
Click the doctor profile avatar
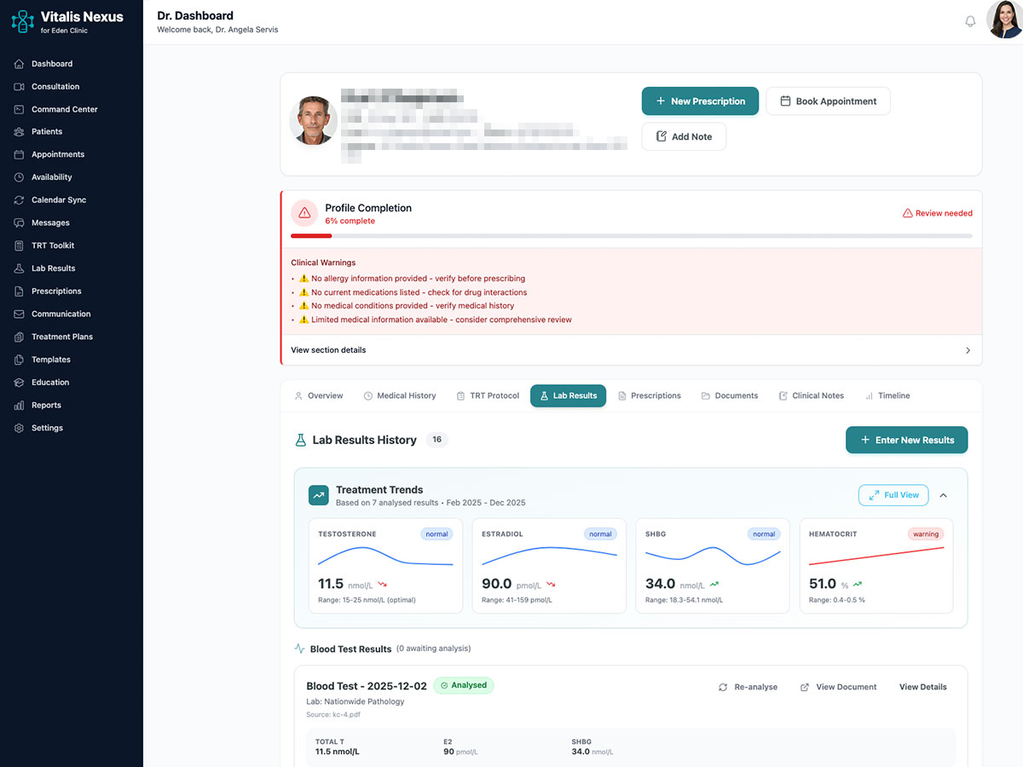1004,20
